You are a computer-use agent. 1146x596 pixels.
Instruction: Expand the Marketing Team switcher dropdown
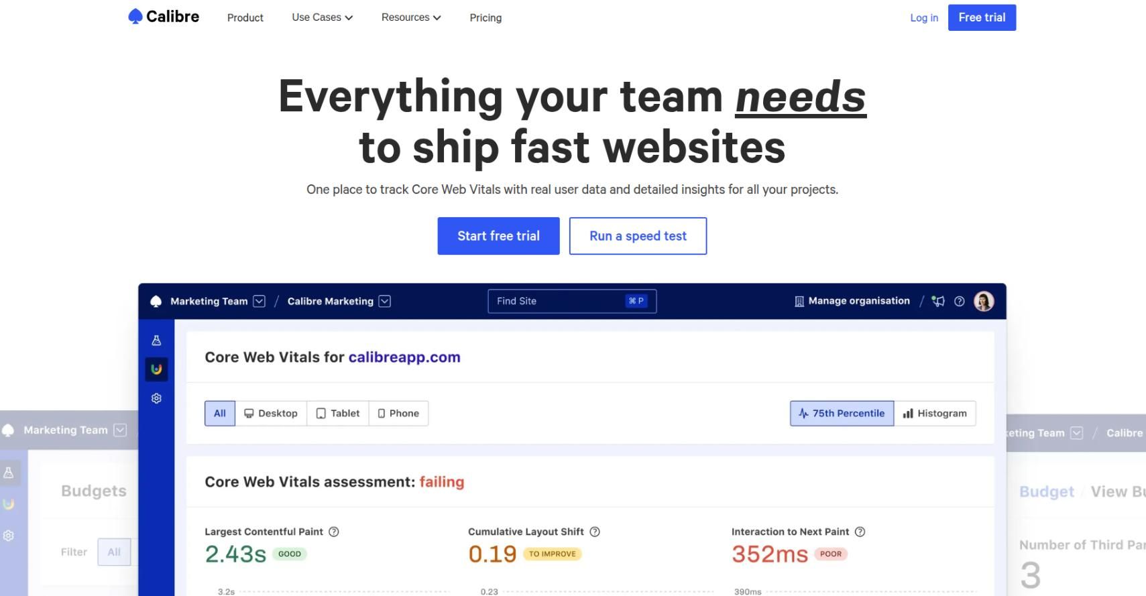[260, 301]
